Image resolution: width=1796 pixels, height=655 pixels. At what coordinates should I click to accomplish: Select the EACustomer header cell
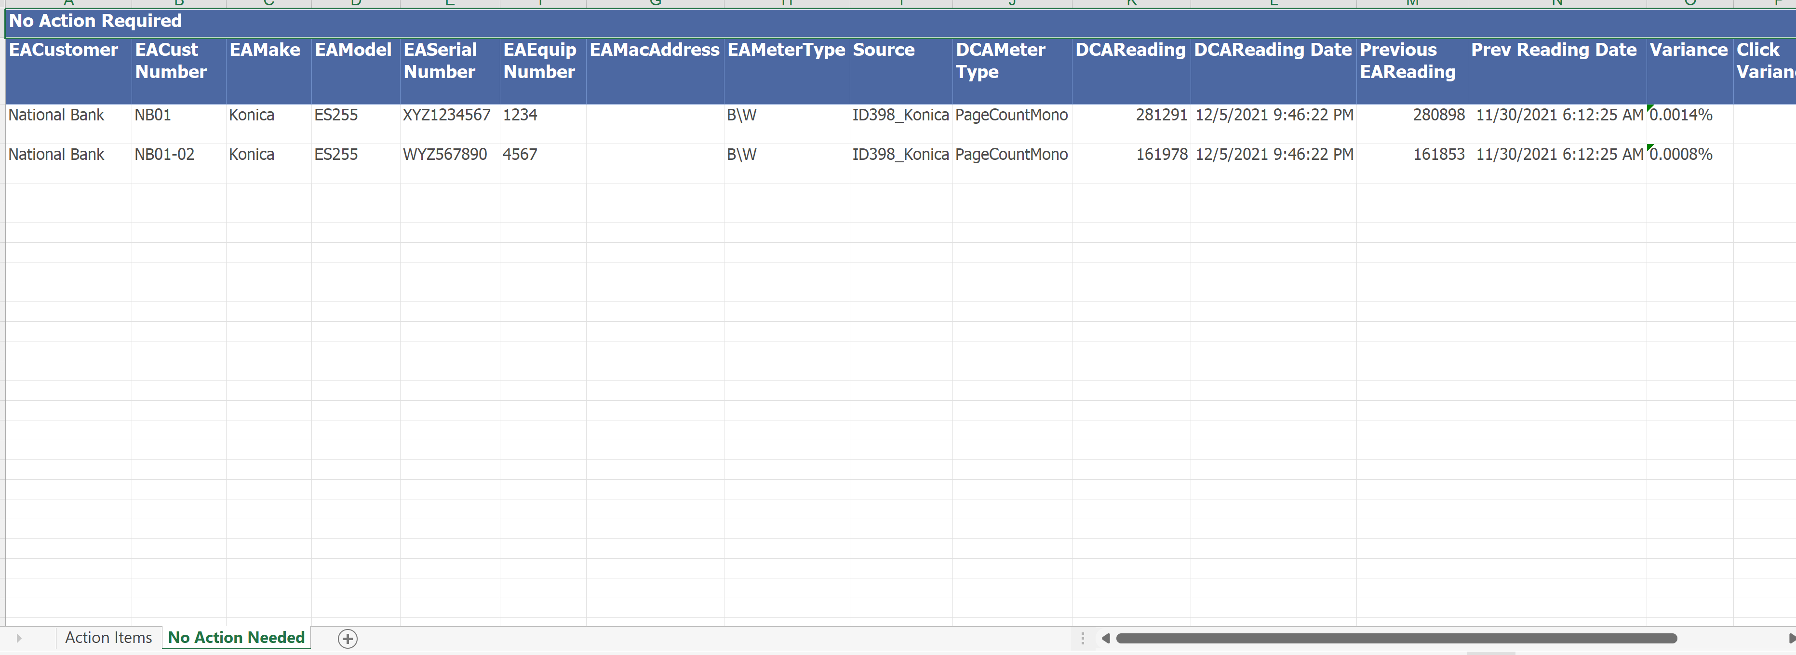tap(68, 71)
